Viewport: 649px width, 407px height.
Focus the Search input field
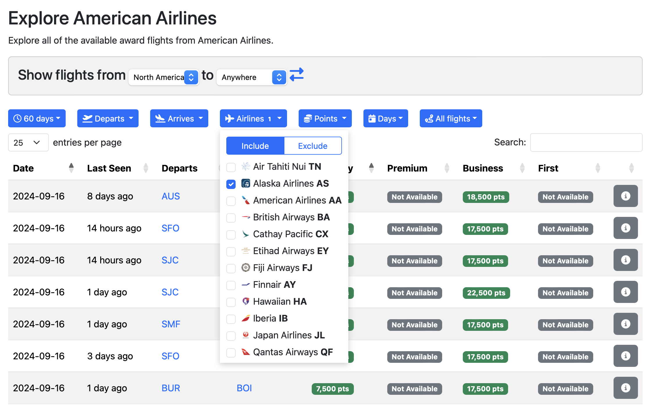[586, 142]
